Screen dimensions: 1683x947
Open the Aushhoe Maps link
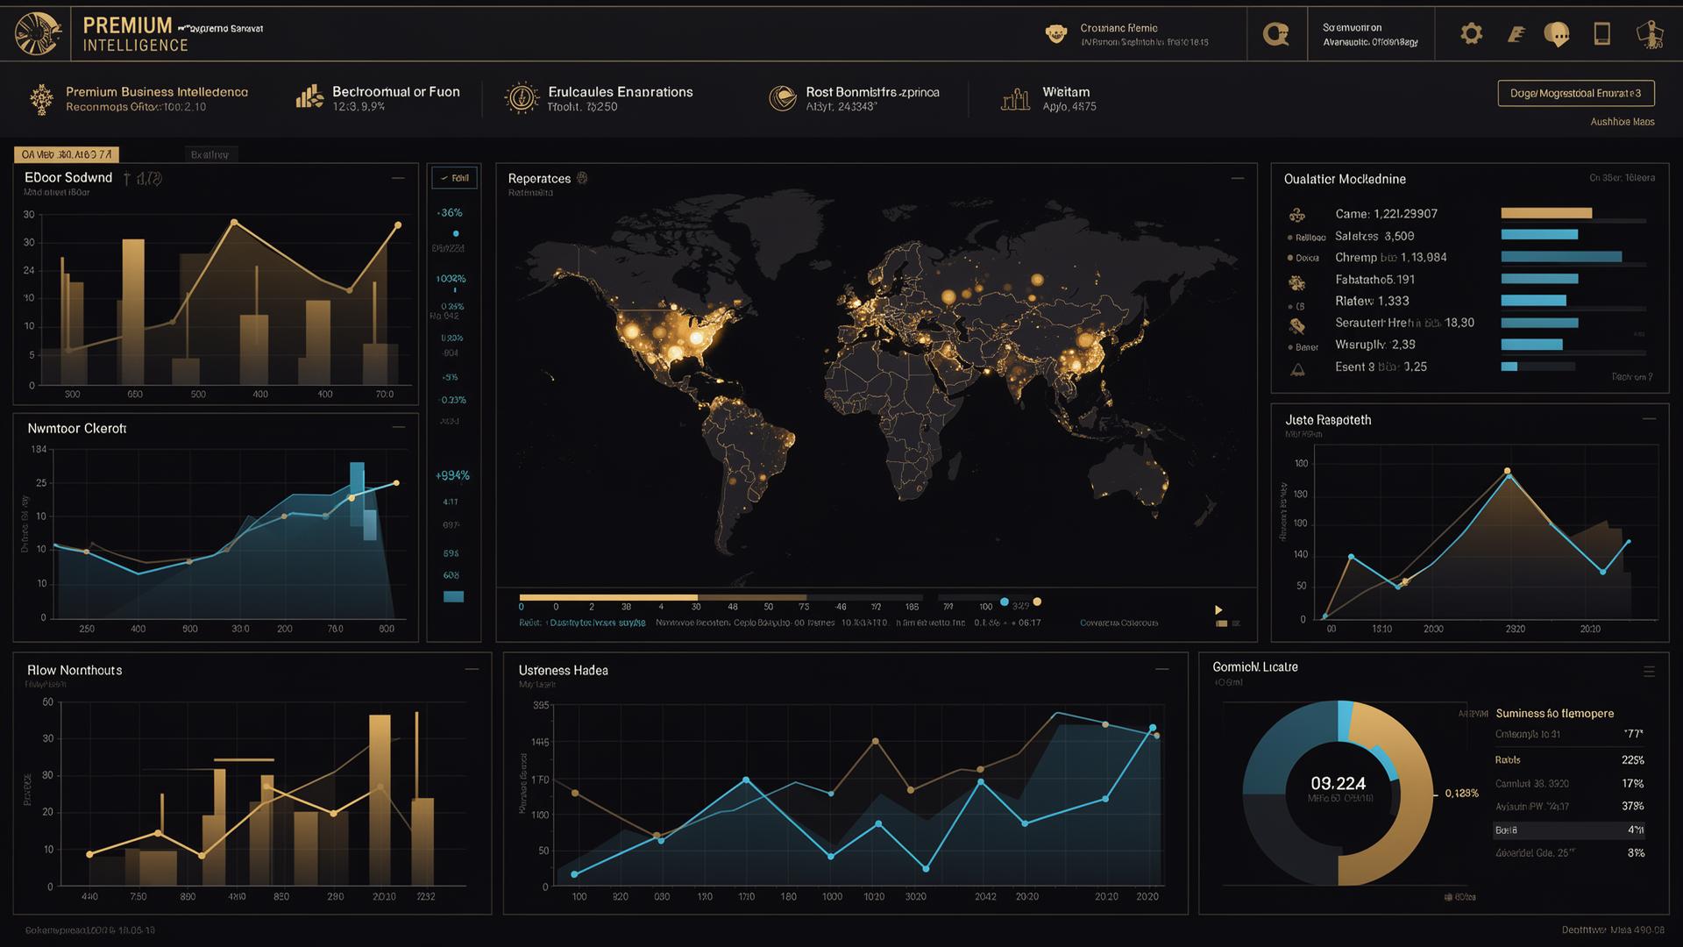point(1623,122)
